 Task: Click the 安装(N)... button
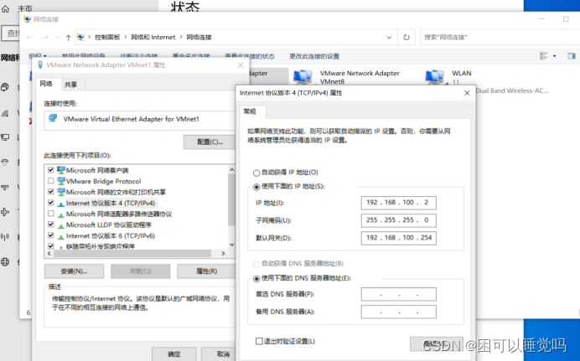[x=74, y=271]
